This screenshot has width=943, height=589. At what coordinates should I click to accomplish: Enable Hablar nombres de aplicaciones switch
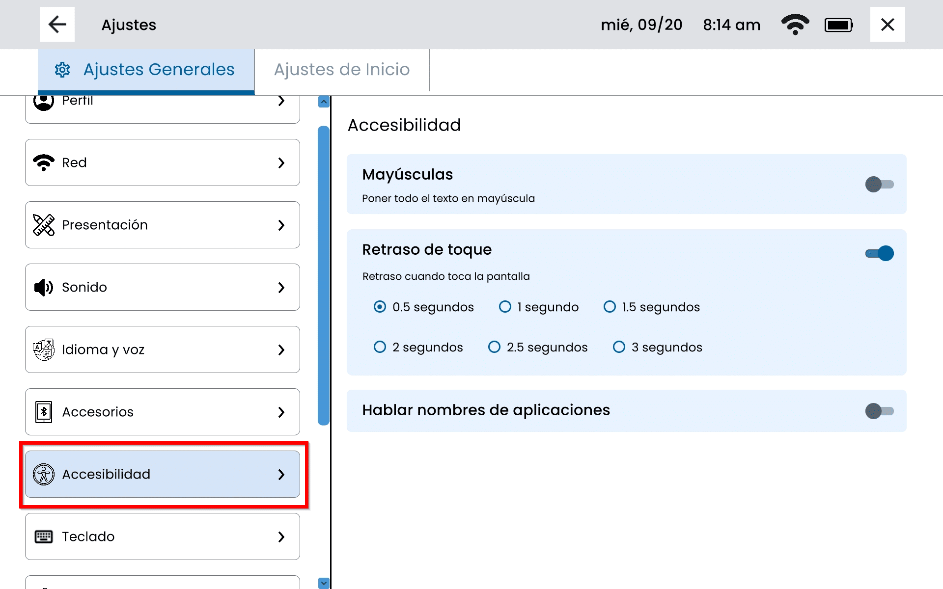click(x=879, y=411)
